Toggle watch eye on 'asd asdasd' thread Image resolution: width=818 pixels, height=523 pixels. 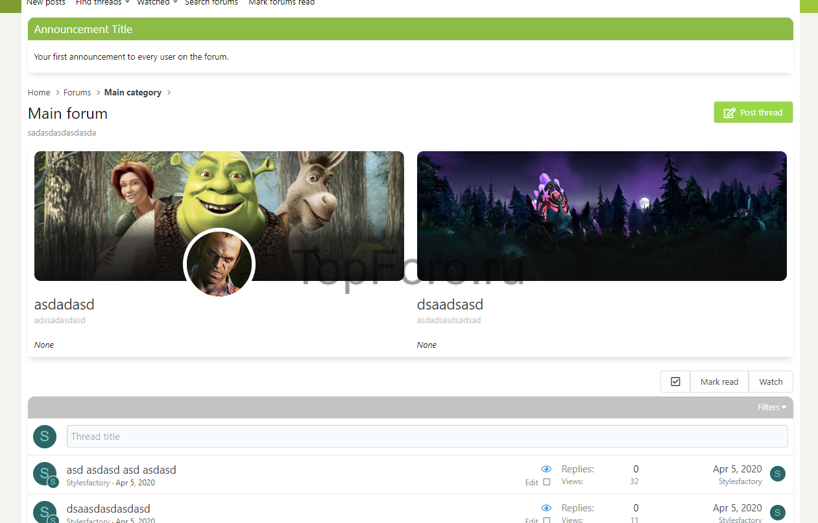[x=546, y=469]
